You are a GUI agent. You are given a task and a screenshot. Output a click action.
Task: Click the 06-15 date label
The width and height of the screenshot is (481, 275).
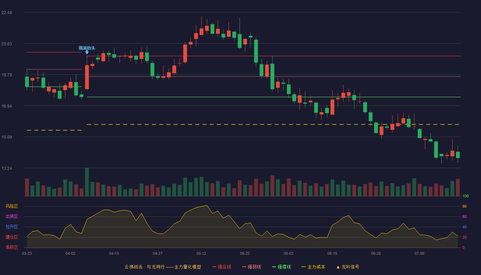pyautogui.click(x=332, y=253)
